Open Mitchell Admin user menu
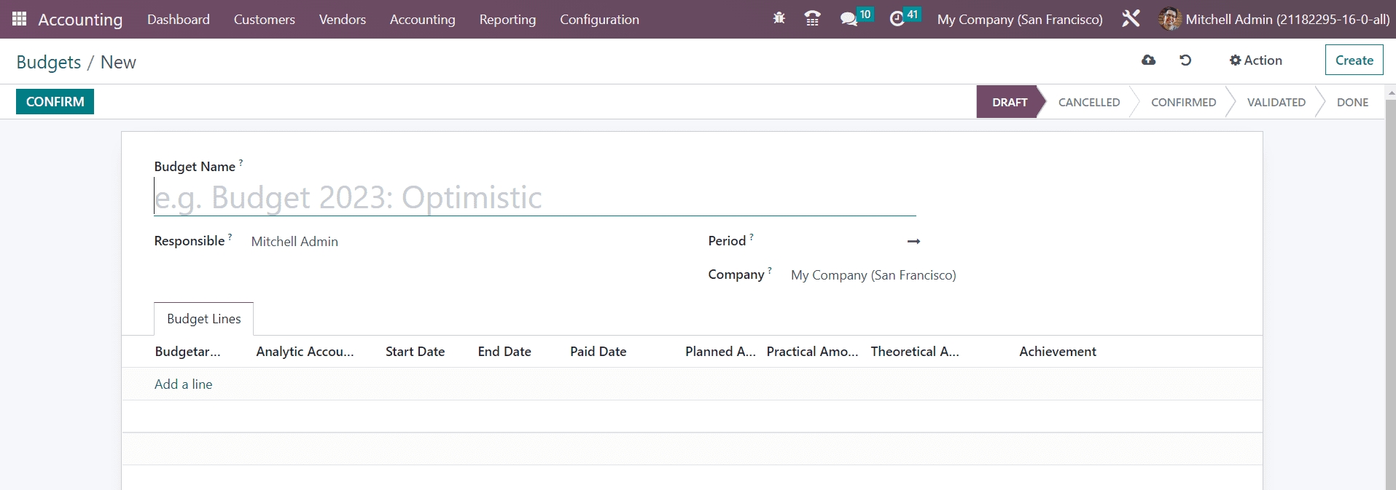Screen dimensions: 1396x490 1274,20
